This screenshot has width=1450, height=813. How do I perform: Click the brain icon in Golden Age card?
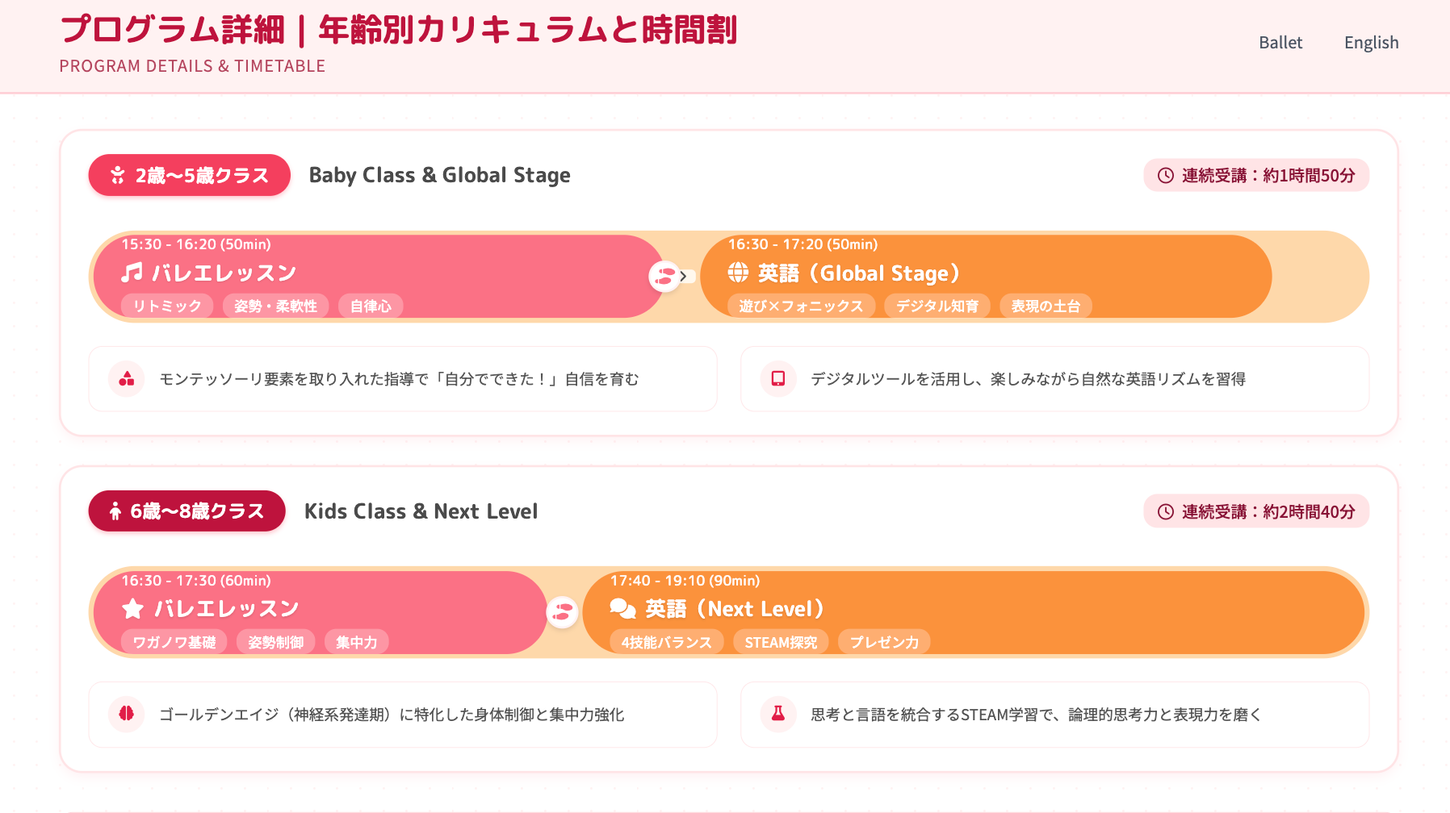(x=126, y=714)
